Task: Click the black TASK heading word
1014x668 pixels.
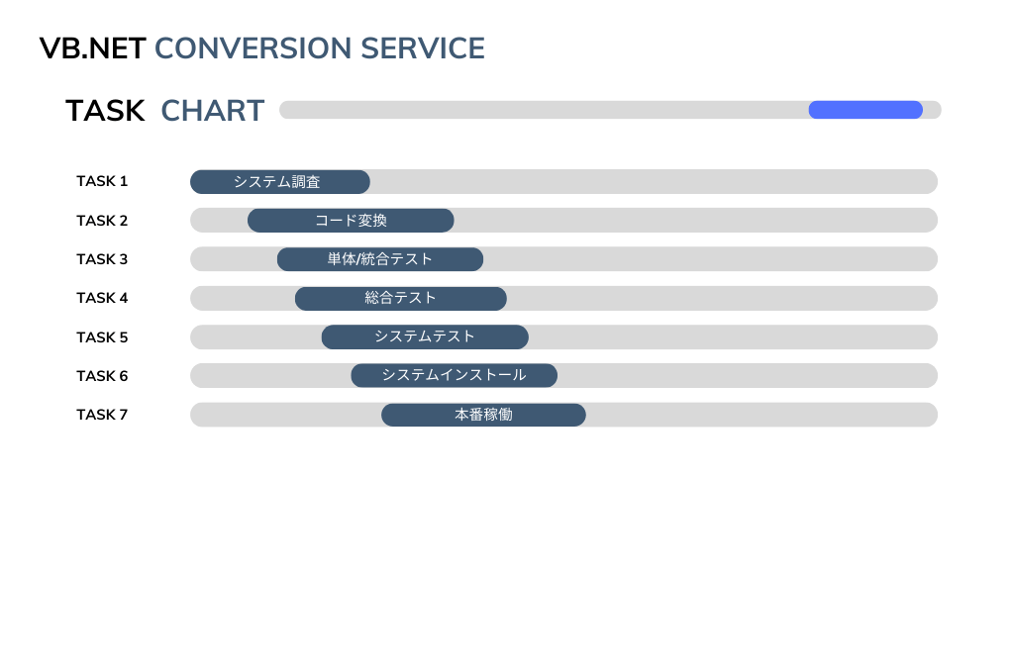Action: [x=105, y=111]
